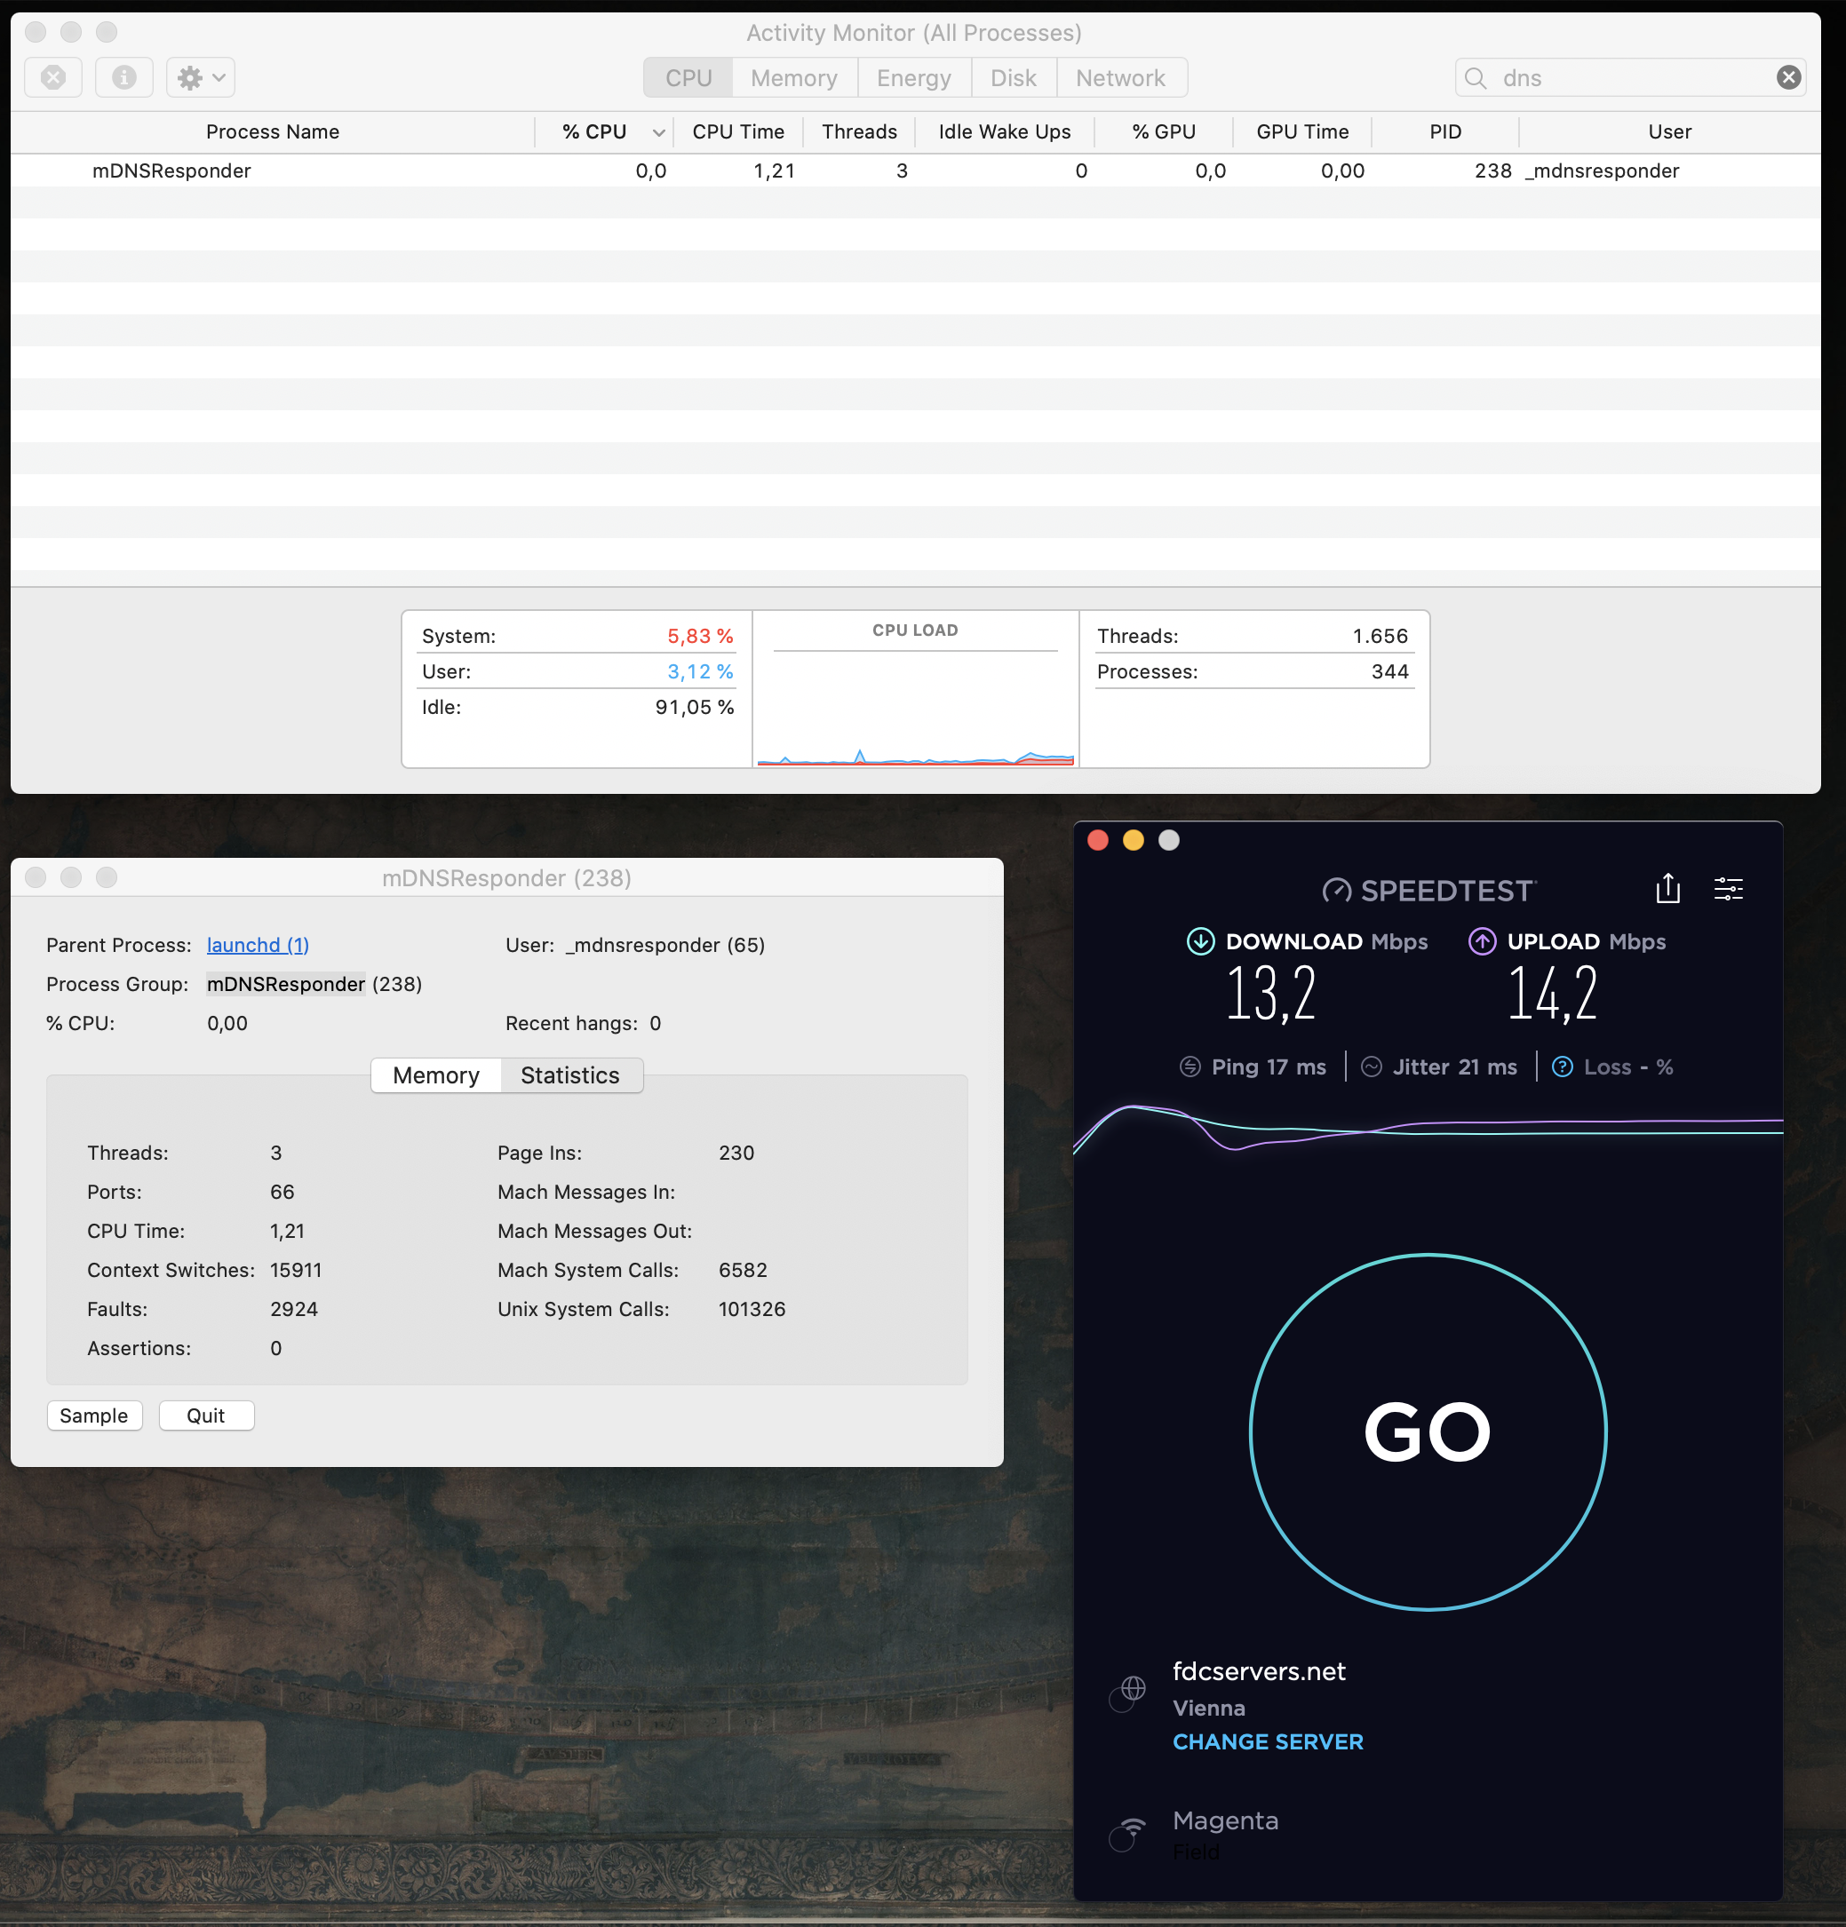The image size is (1846, 1927).
Task: Click the Speedtest share icon
Action: [1667, 889]
